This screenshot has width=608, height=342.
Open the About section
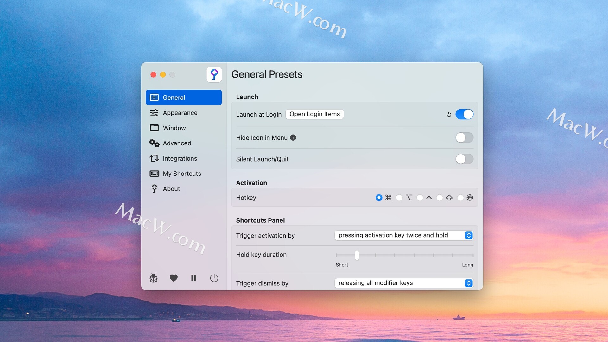point(171,189)
